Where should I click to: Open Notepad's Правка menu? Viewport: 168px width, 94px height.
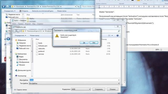tap(20, 24)
